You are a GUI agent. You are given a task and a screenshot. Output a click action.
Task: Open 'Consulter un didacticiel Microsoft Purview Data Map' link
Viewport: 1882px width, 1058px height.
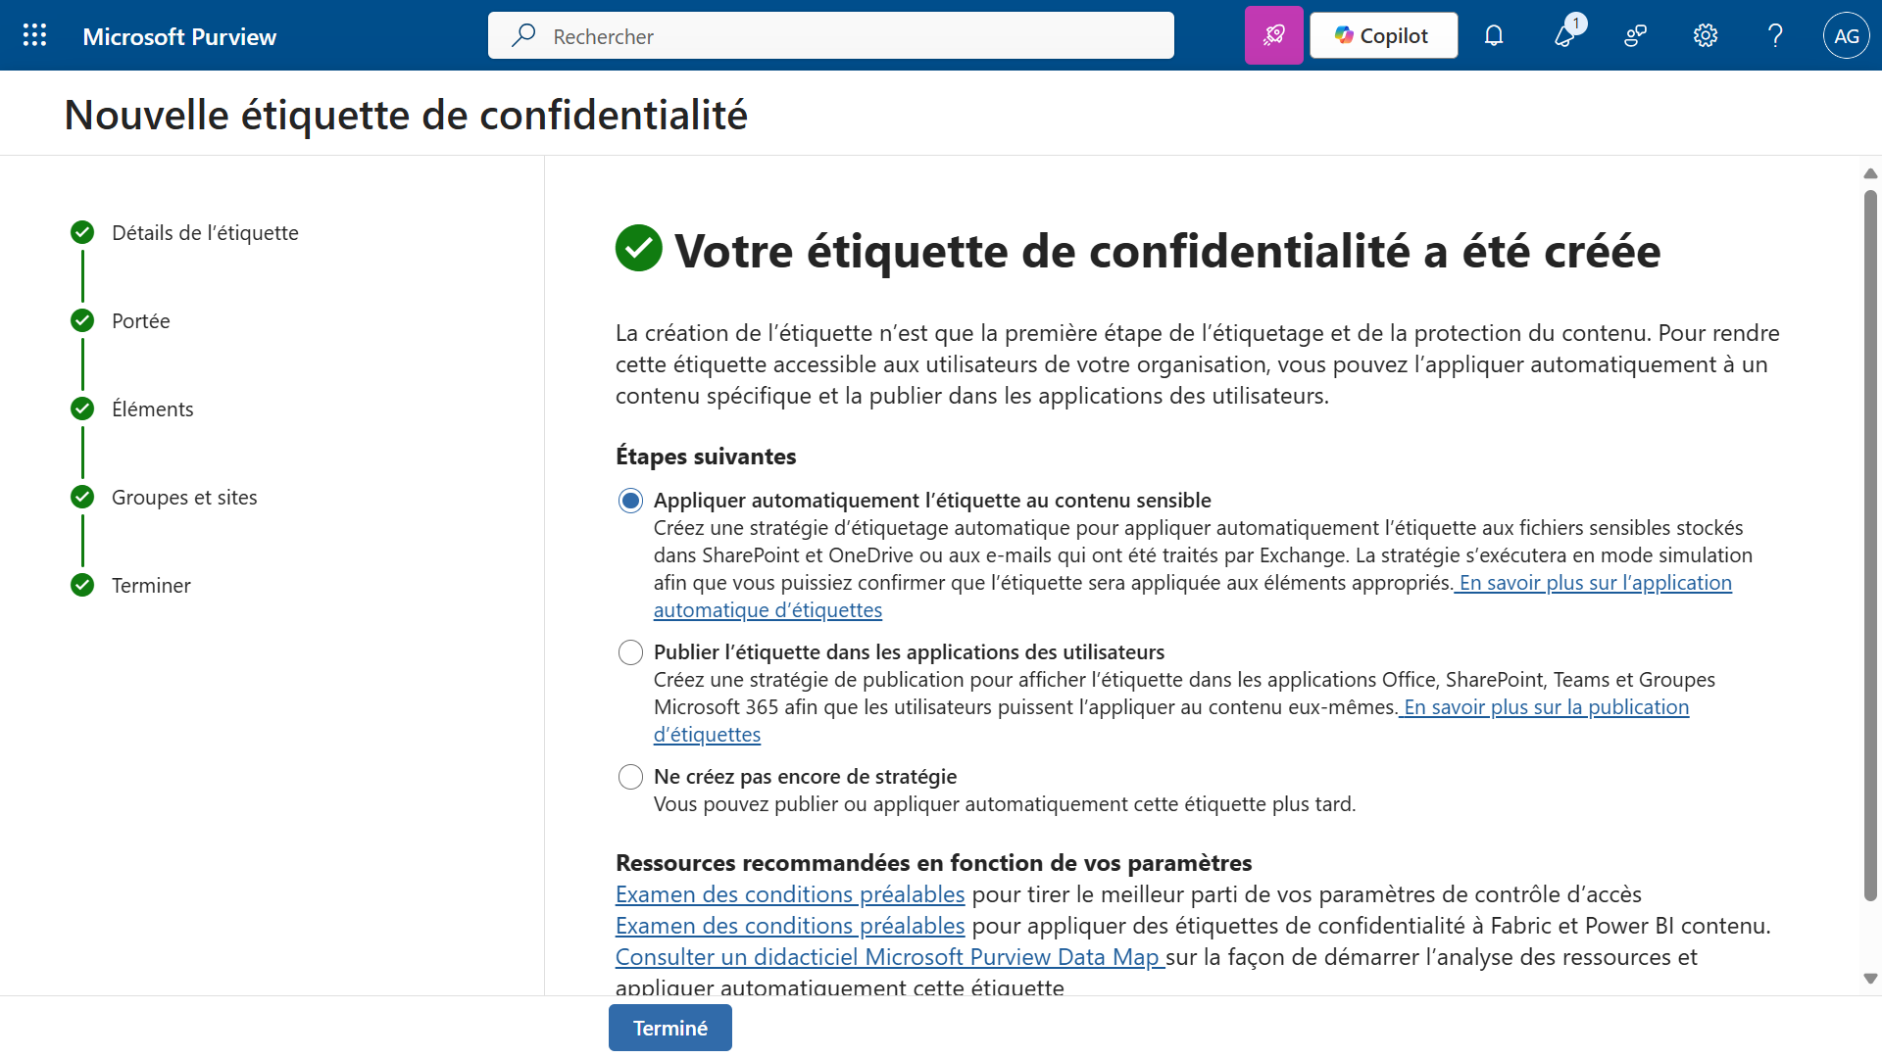(x=888, y=957)
